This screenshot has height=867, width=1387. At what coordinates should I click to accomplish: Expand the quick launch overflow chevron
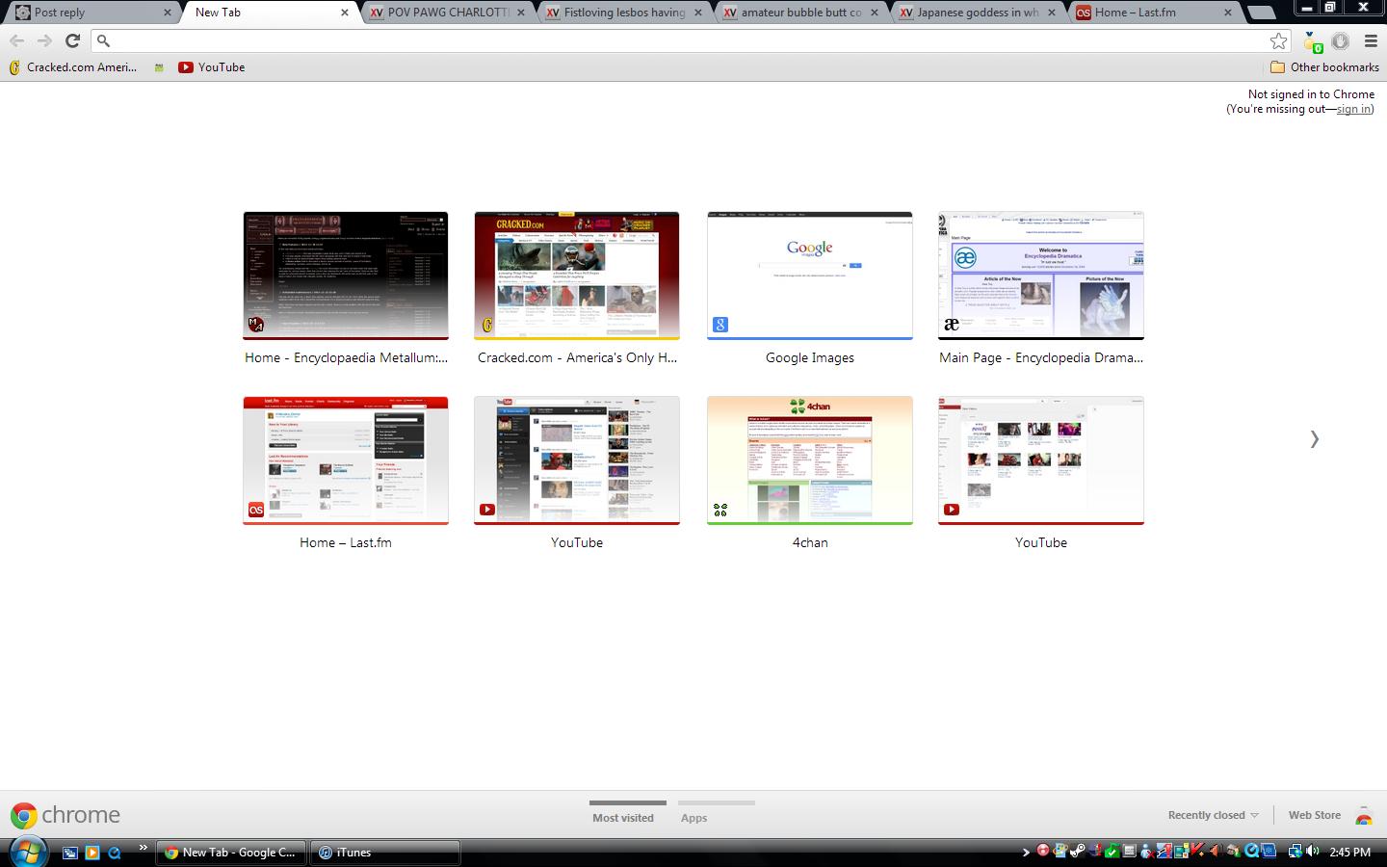coord(143,849)
